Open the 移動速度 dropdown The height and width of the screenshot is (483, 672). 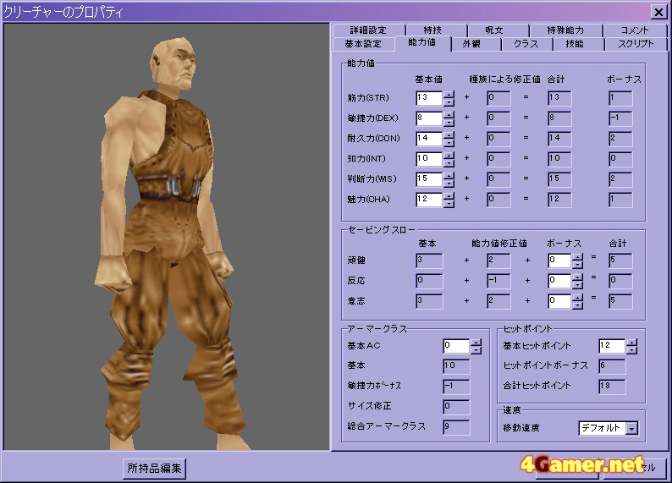(x=631, y=428)
